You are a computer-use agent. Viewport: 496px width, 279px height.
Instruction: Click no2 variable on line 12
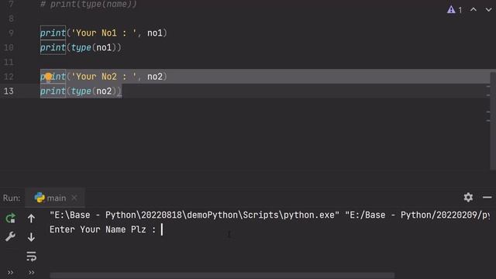point(155,77)
